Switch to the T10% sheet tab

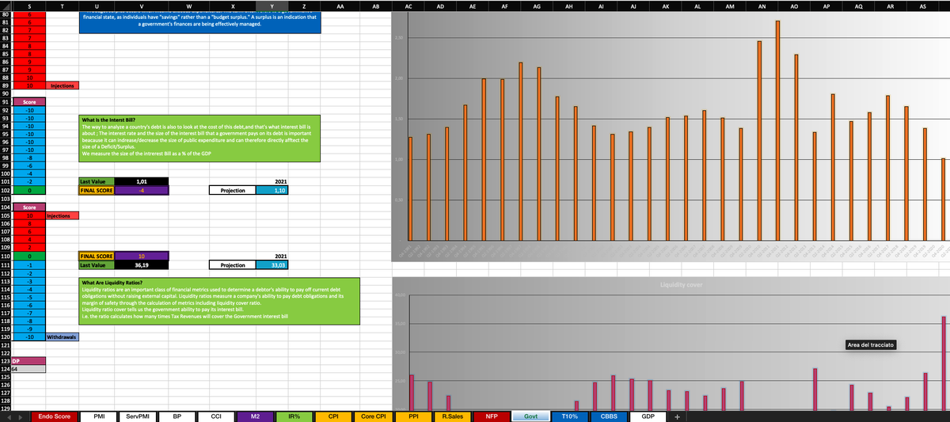click(569, 416)
